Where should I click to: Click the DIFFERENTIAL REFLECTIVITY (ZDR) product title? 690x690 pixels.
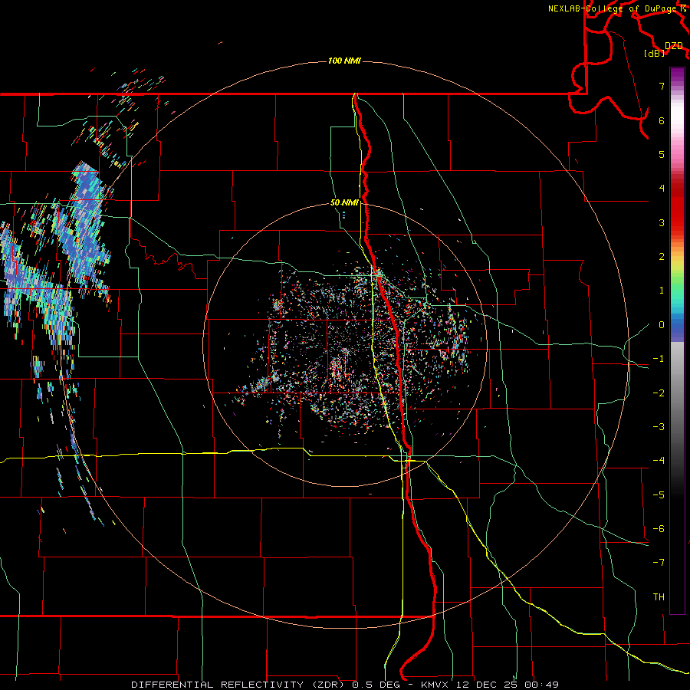pos(238,685)
